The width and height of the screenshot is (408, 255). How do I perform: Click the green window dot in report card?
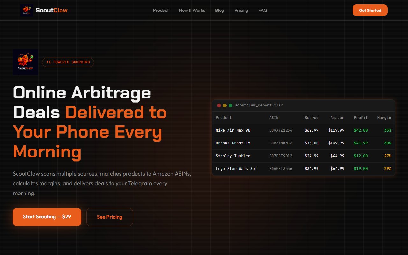[x=230, y=105]
